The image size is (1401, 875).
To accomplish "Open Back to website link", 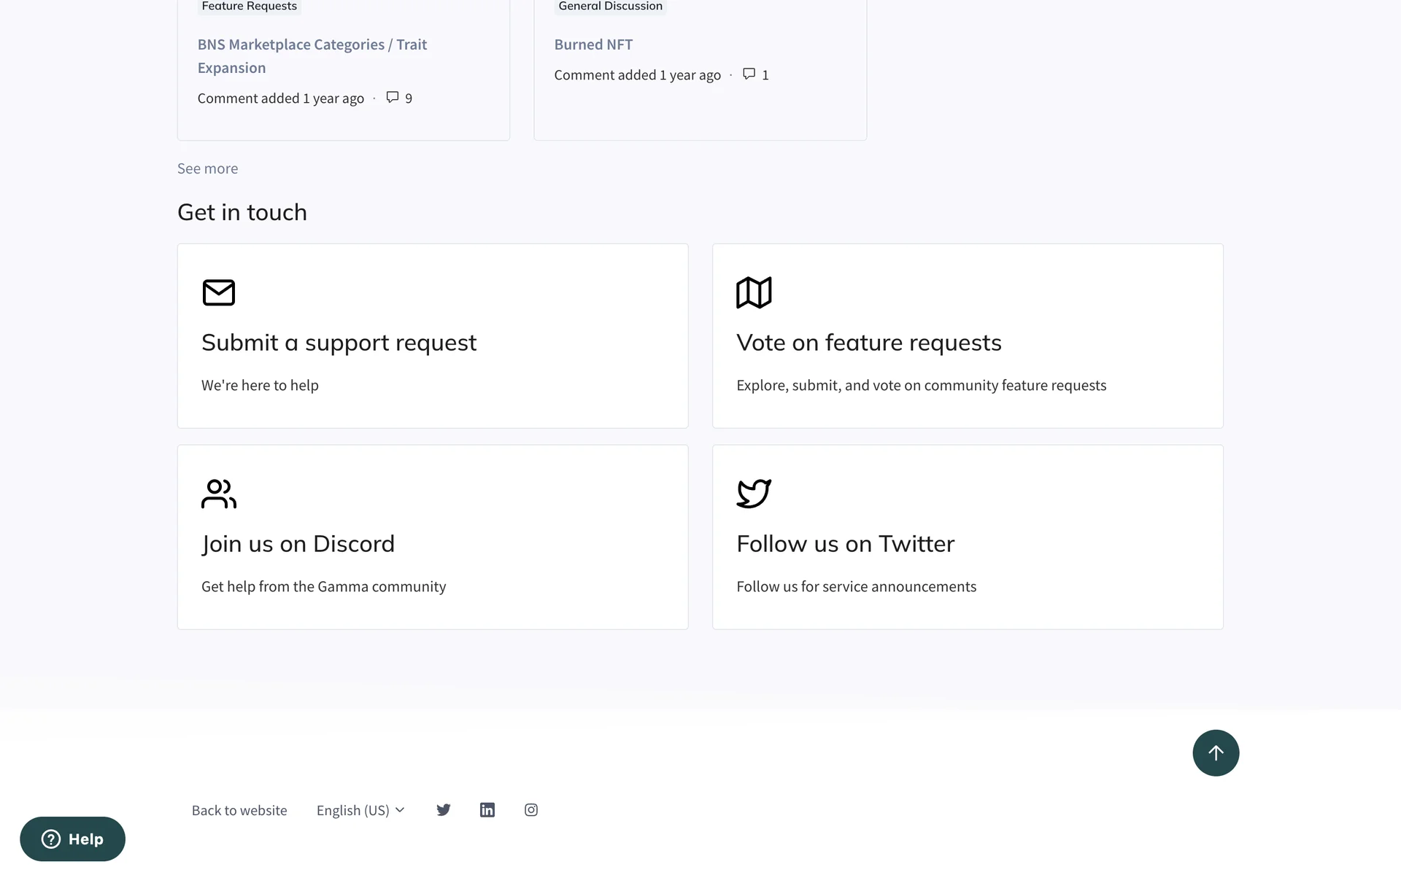I will click(x=239, y=810).
